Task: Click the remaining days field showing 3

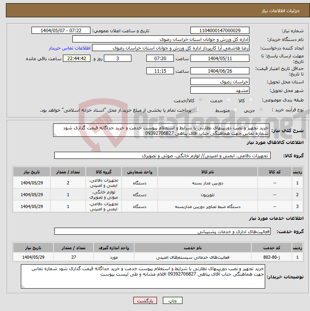Action: 118,58
